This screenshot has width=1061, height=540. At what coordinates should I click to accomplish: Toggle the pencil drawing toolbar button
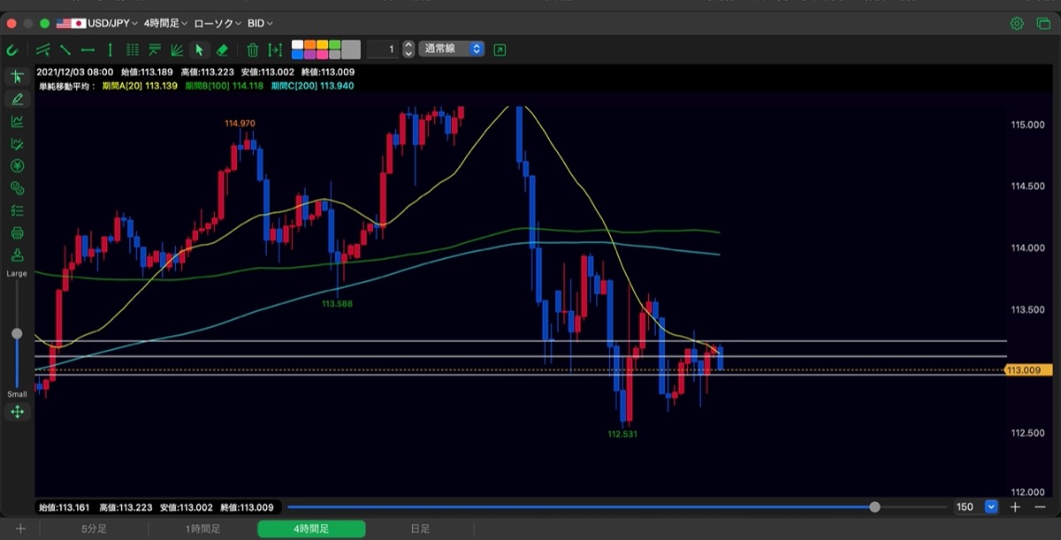click(17, 99)
